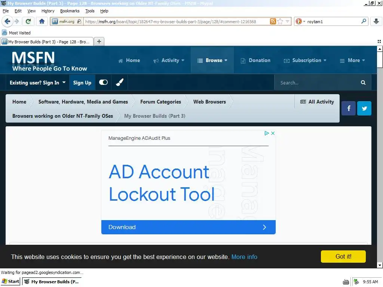
Task: Open the View menu
Action: (x=31, y=11)
